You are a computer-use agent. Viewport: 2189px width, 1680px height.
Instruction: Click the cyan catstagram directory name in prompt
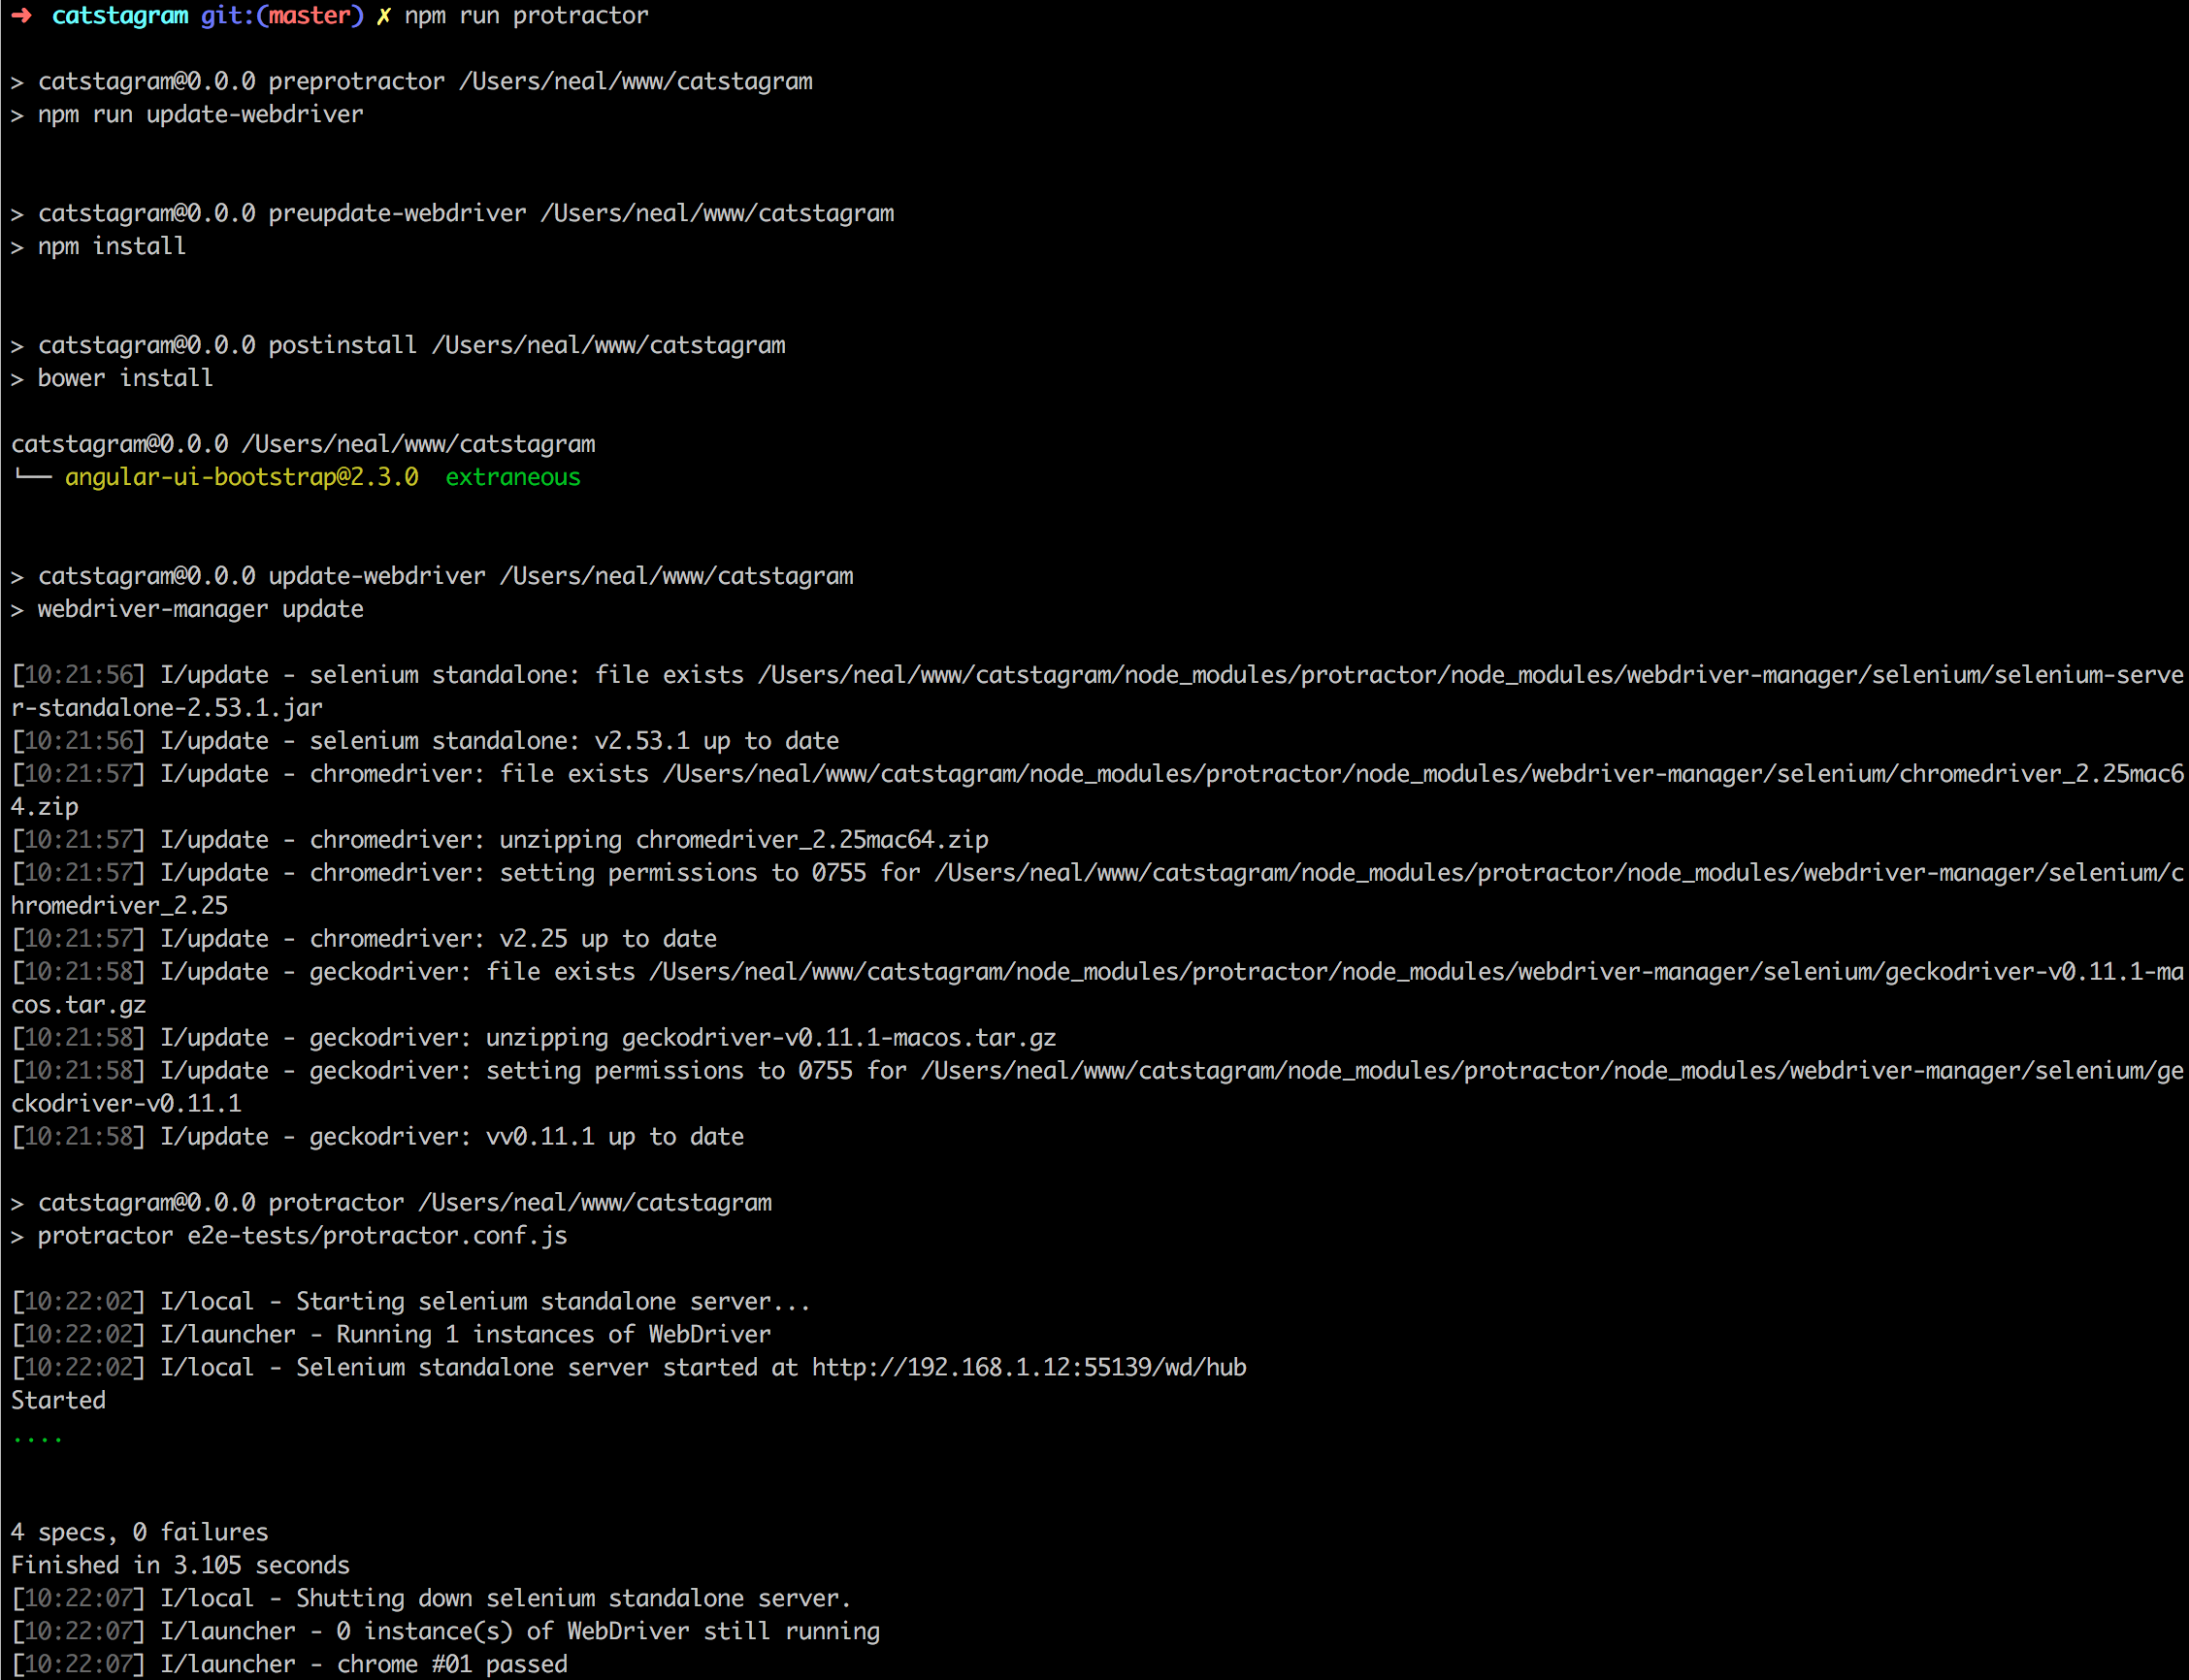[x=119, y=16]
